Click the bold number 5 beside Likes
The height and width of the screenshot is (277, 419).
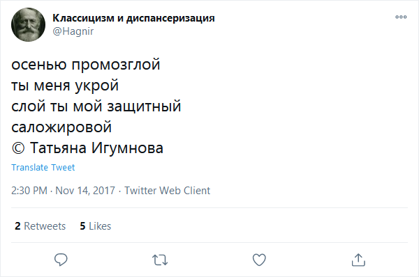[x=82, y=226]
